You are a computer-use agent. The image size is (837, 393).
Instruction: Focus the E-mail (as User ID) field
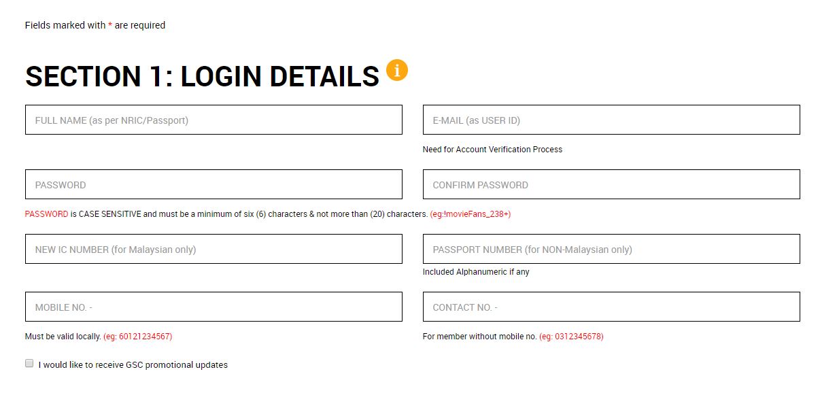pos(611,120)
